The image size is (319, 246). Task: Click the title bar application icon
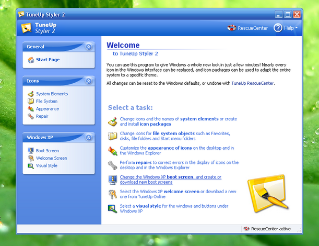point(21,14)
